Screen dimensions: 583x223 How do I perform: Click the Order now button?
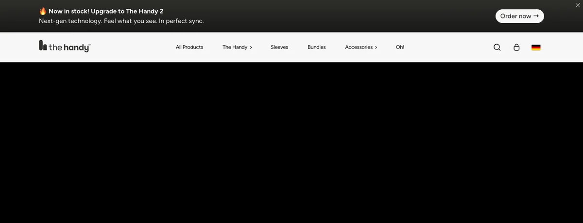pos(519,16)
